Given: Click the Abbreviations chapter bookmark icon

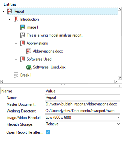Looking at the screenshot, I should point(22,43).
